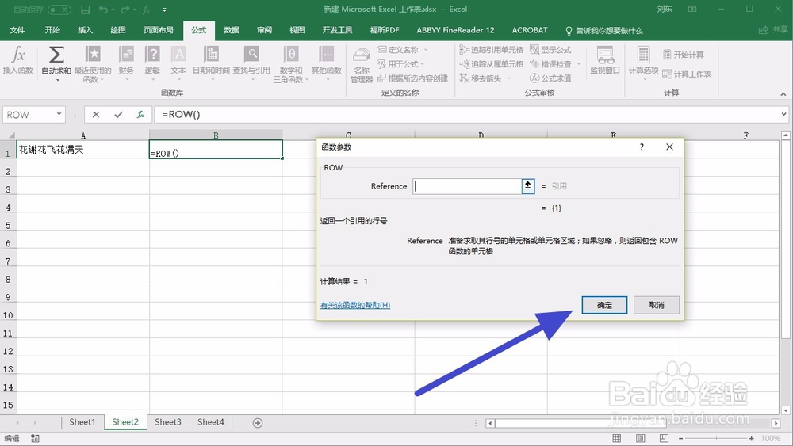This screenshot has width=793, height=446.
Task: Collapse the ribbon with the chevron
Action: coord(783,94)
